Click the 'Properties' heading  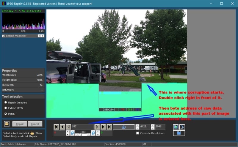coord(10,70)
